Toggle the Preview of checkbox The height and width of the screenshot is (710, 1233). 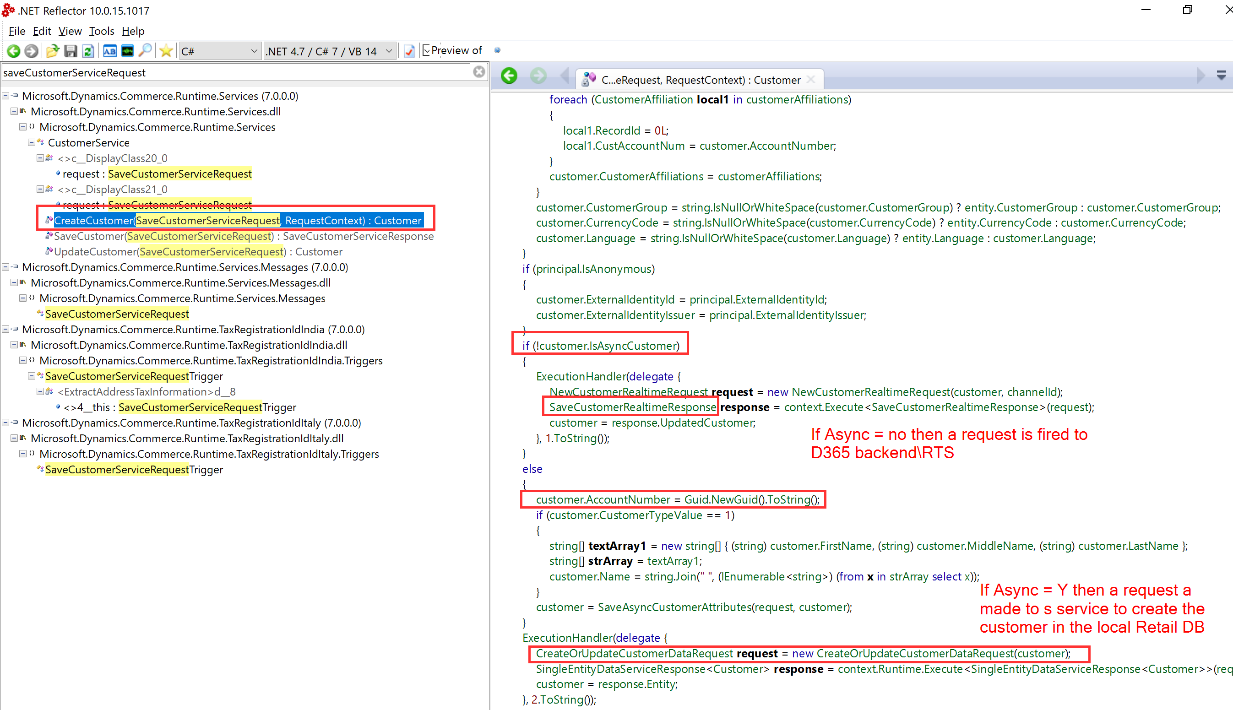pos(426,50)
